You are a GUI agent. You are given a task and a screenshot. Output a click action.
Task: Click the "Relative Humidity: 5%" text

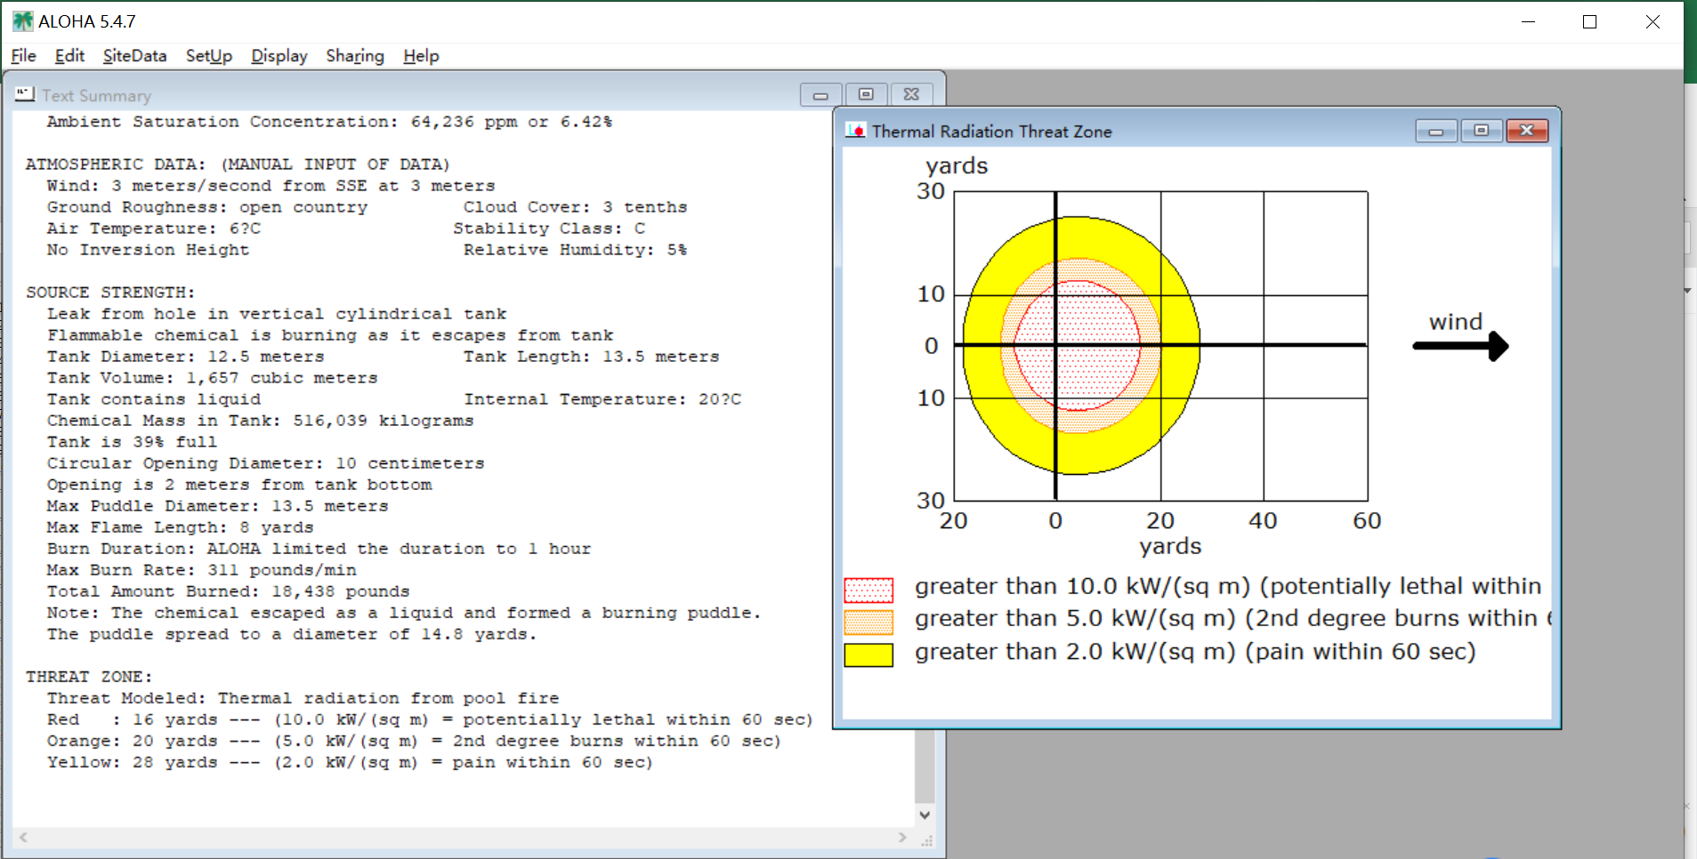[x=575, y=250]
